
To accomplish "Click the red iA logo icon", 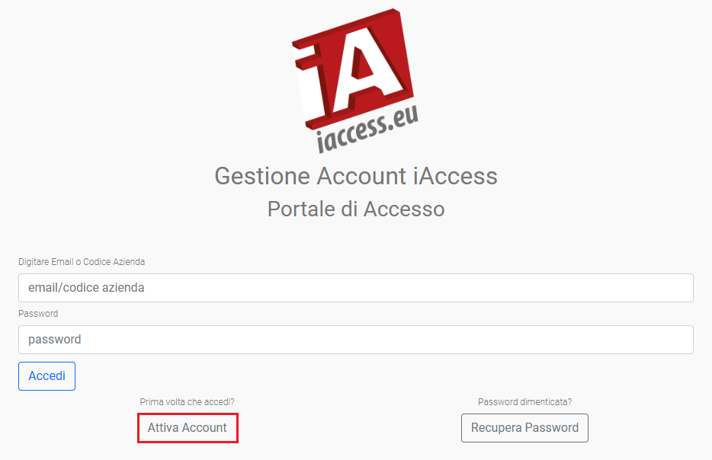I will click(x=353, y=69).
